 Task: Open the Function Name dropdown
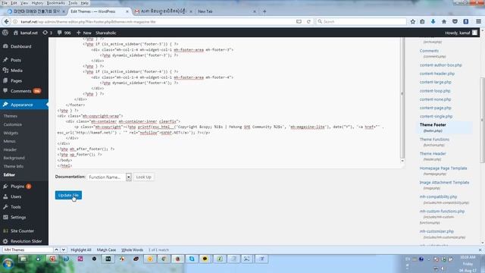coord(109,177)
